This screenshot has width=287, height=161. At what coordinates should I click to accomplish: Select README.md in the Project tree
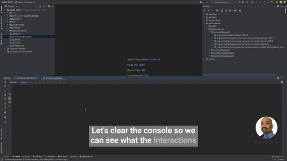coord(18,46)
